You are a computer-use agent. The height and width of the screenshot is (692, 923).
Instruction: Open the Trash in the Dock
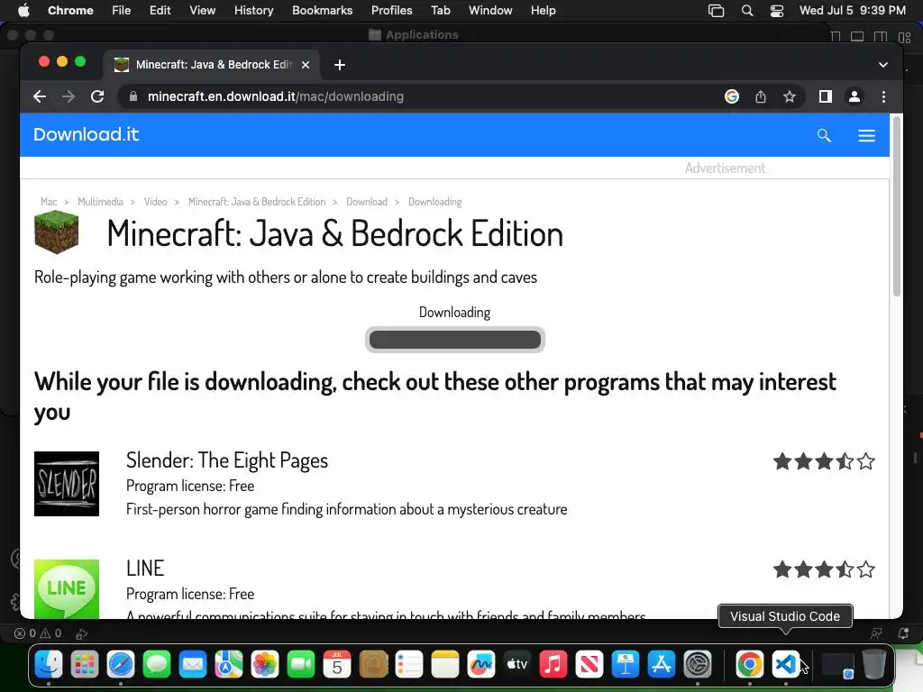pos(874,664)
